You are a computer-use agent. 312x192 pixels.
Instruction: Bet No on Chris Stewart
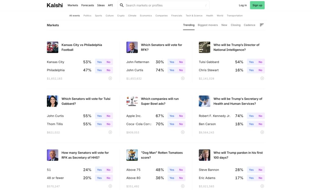pos(260,70)
